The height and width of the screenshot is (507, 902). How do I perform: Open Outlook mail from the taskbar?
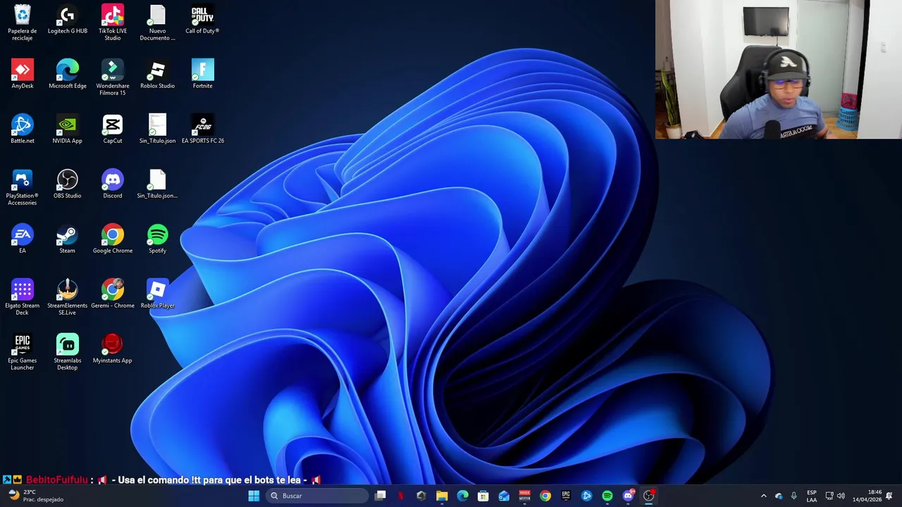(504, 496)
